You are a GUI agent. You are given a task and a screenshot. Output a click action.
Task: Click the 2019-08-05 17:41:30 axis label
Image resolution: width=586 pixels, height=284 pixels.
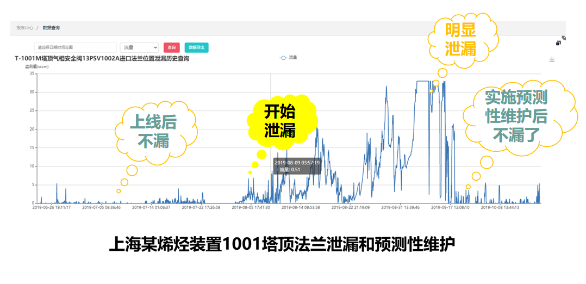[251, 207]
